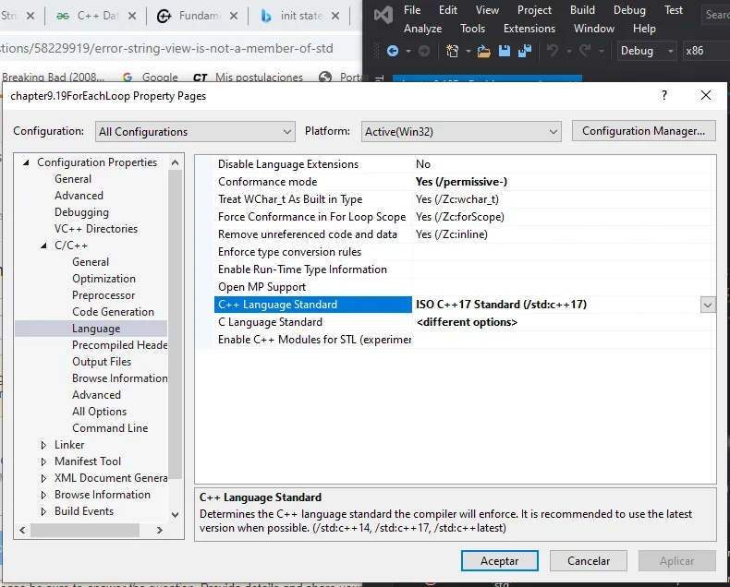The height and width of the screenshot is (587, 730).
Task: Click the browser address bar URL
Action: 166,48
